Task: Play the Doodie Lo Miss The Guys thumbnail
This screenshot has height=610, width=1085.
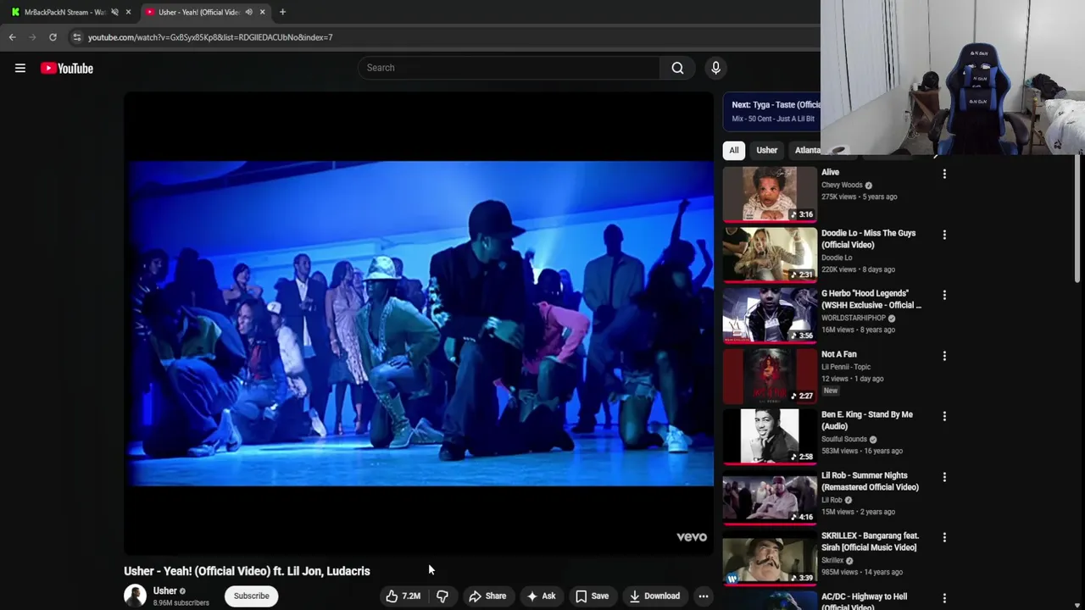Action: pos(770,254)
